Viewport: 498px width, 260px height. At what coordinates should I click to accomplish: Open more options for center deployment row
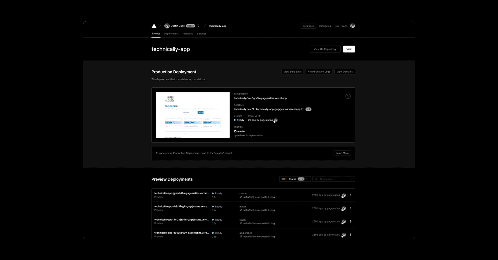click(350, 195)
